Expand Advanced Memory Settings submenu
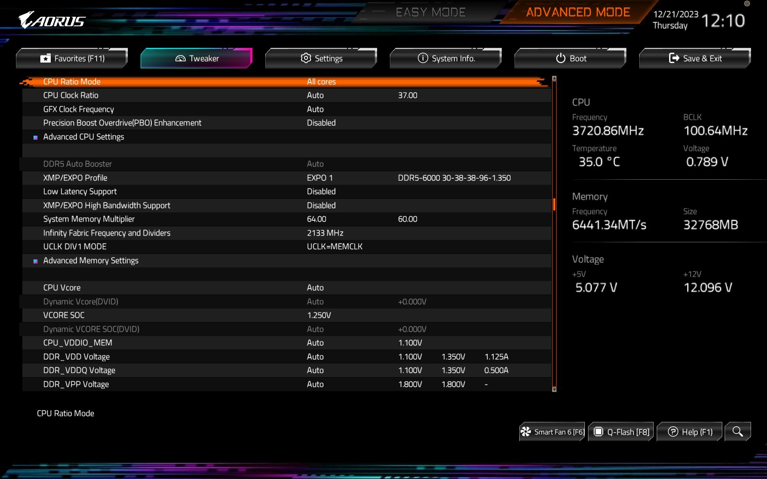Screen dimensions: 767x479 [91, 261]
